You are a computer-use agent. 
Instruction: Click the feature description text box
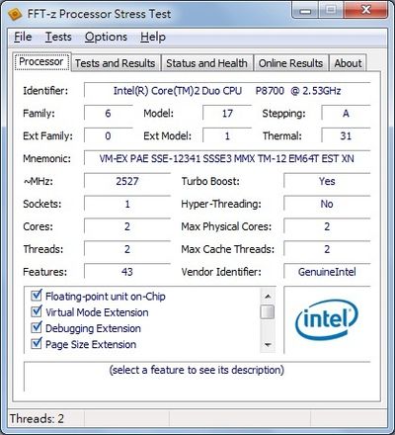pos(197,377)
